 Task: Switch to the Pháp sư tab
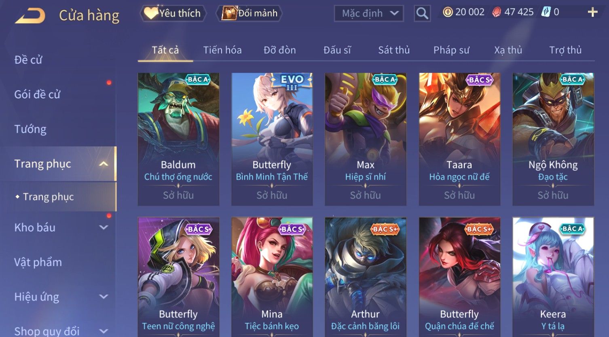(x=451, y=50)
